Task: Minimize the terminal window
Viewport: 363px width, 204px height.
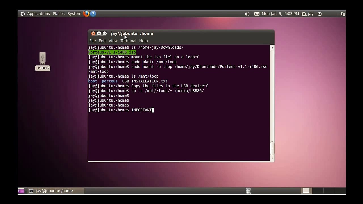Action: (x=99, y=33)
